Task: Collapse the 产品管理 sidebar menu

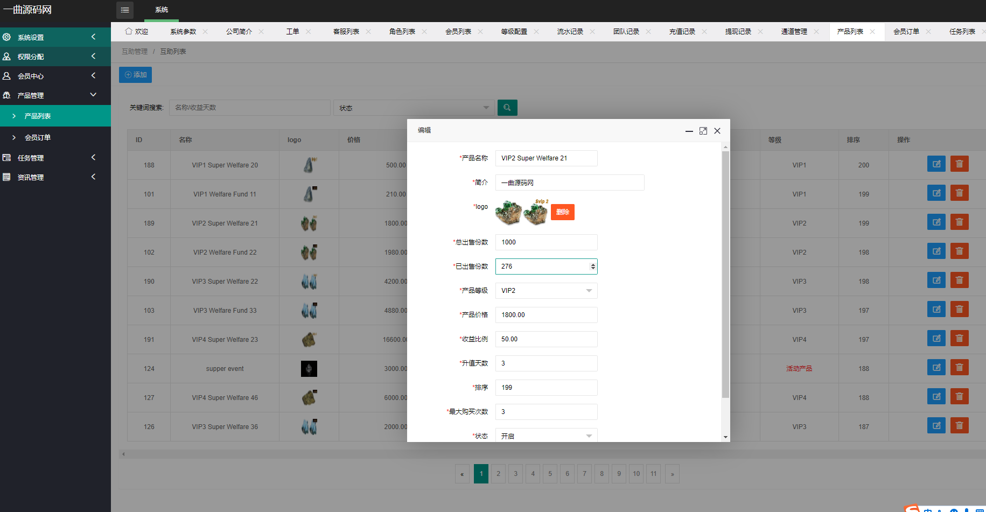Action: (x=55, y=95)
